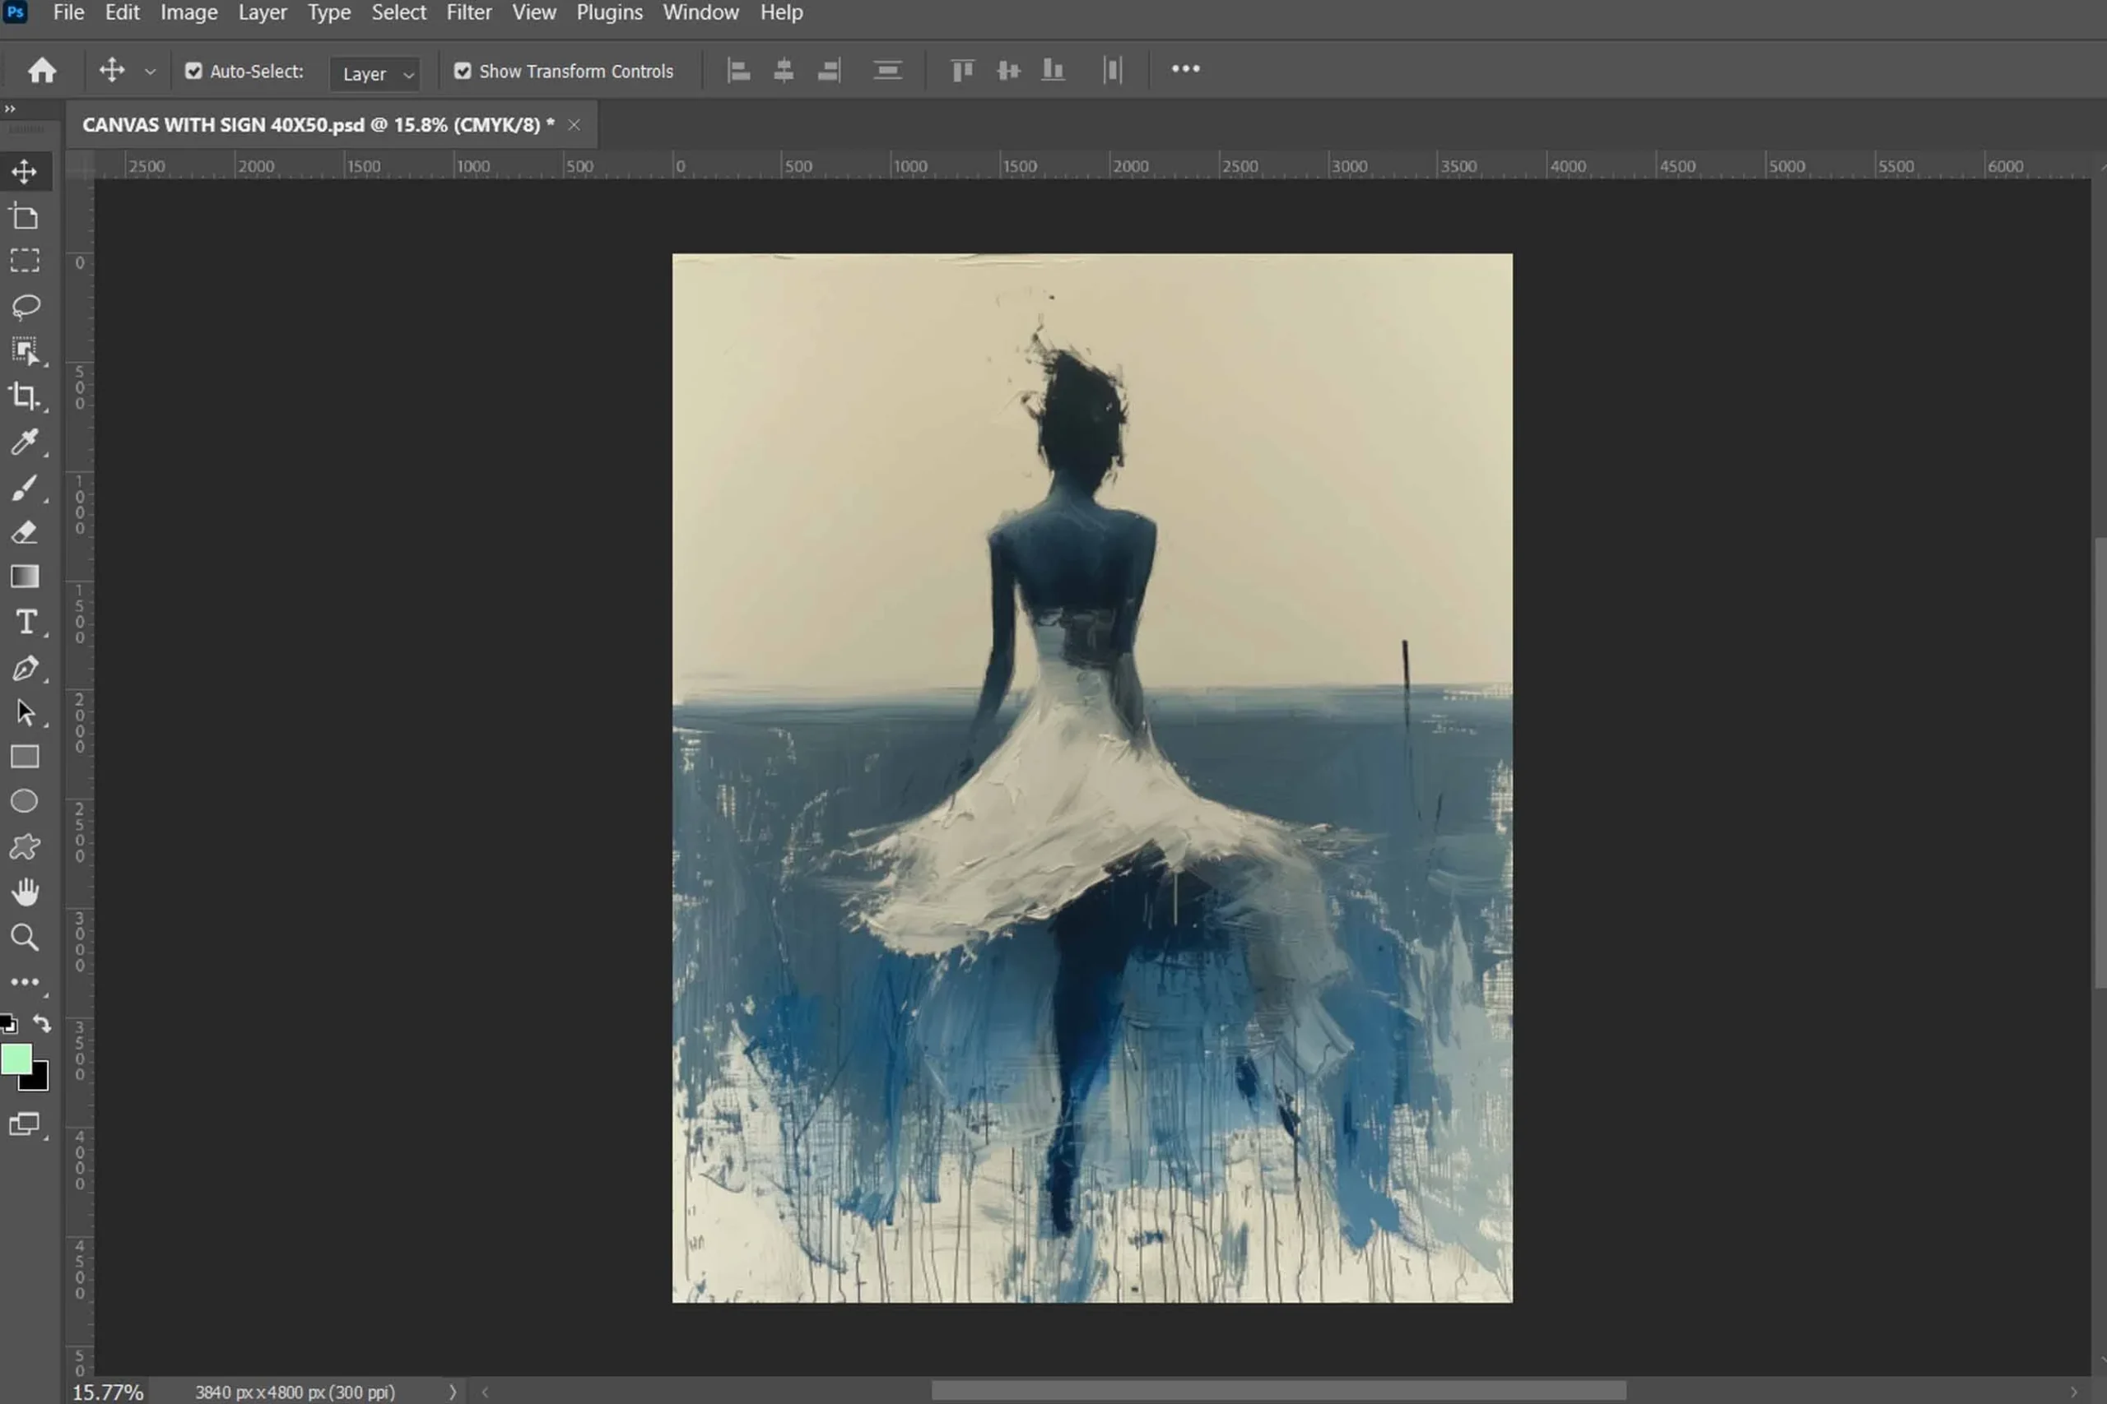Click Align top edges icon
This screenshot has height=1404, width=2107.
(x=962, y=70)
